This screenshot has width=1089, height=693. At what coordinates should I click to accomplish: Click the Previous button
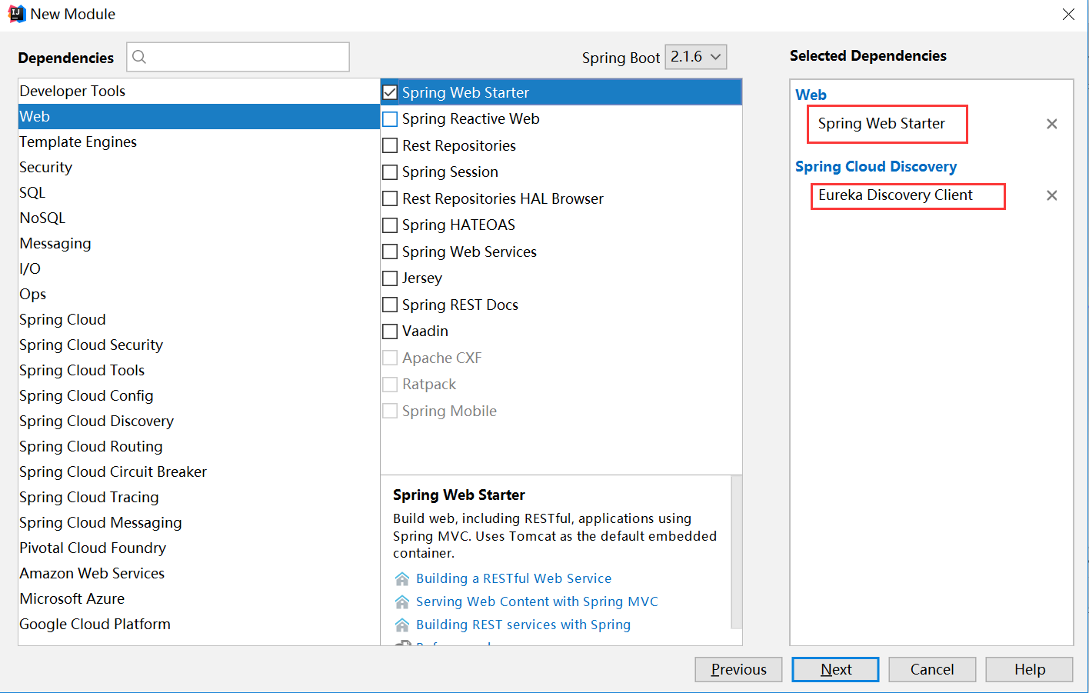coord(738,669)
